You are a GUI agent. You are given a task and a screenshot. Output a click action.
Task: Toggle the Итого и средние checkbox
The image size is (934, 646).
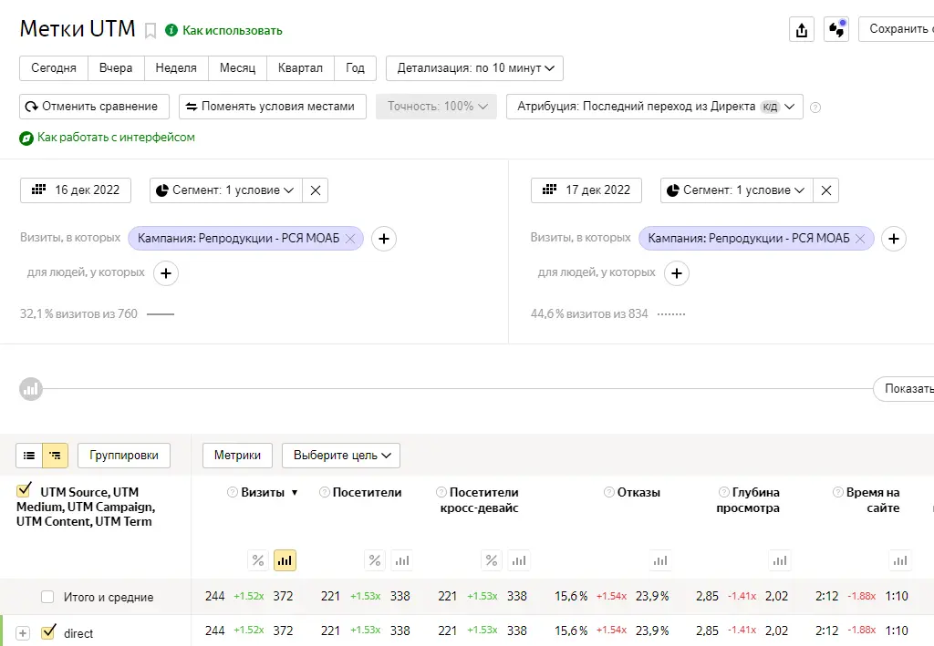pos(47,597)
